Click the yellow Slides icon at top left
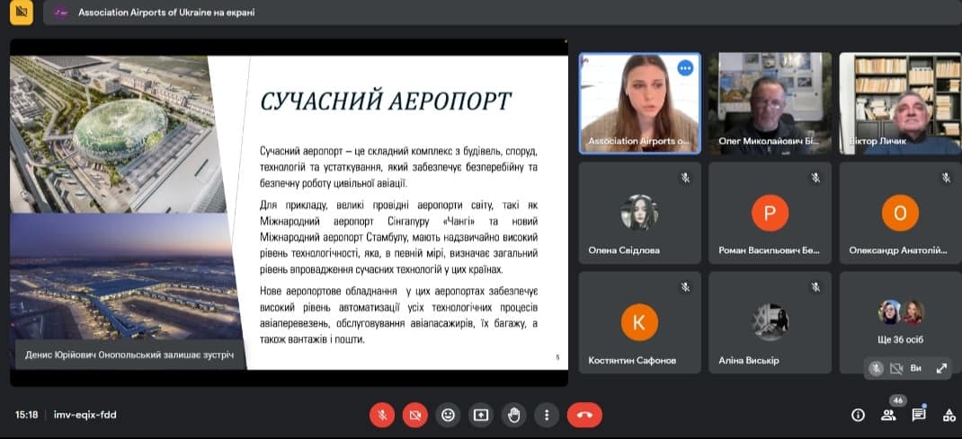This screenshot has height=439, width=962. point(22,13)
